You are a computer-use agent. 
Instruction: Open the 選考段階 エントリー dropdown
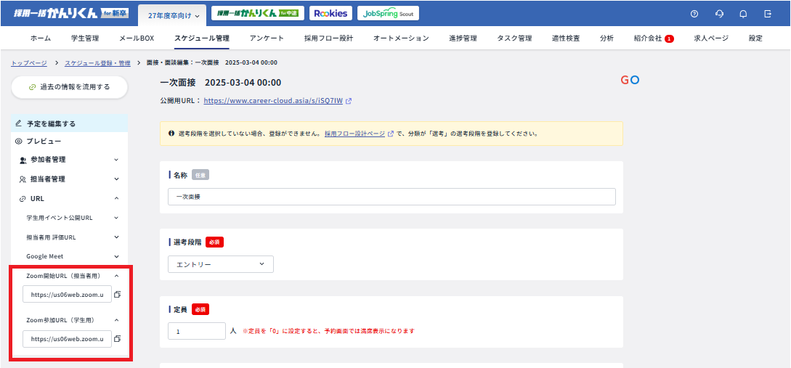point(221,264)
